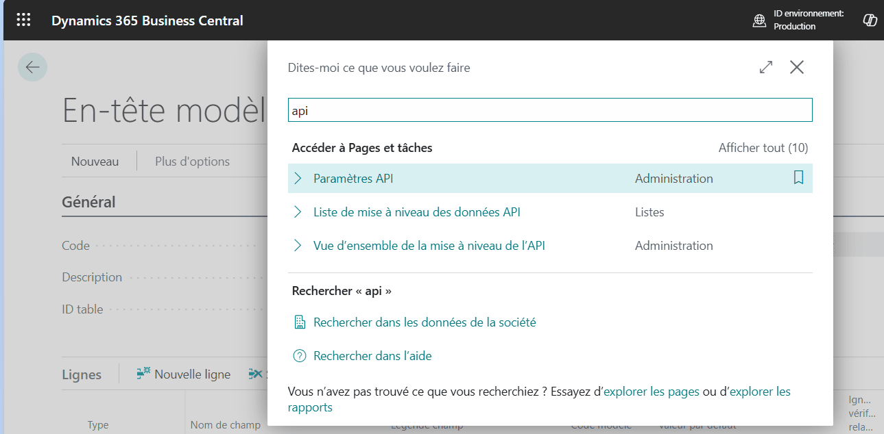The height and width of the screenshot is (434, 884).
Task: Open Paramètres API result
Action: (x=353, y=179)
